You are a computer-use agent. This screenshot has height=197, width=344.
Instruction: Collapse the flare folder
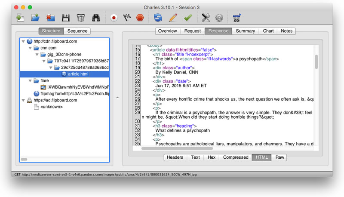tap(30, 81)
